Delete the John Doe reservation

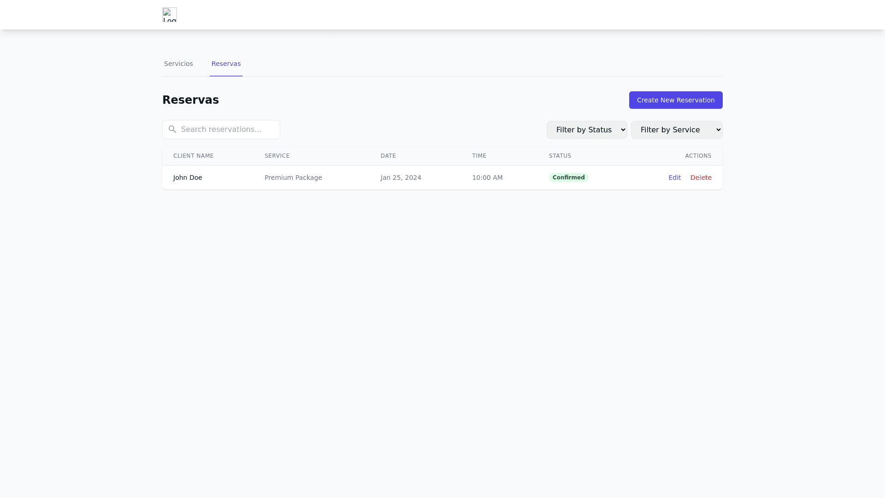[x=701, y=178]
